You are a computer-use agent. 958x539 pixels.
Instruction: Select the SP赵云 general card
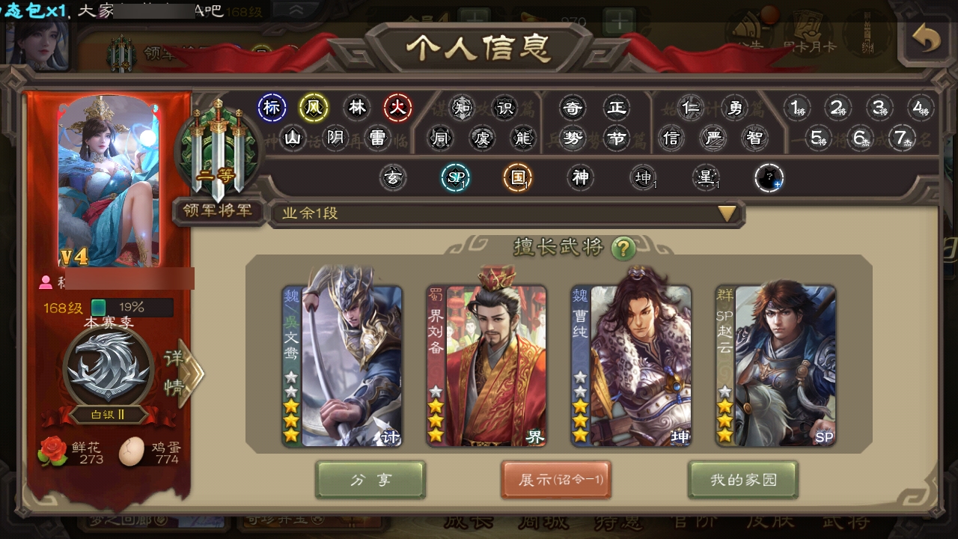[775, 365]
